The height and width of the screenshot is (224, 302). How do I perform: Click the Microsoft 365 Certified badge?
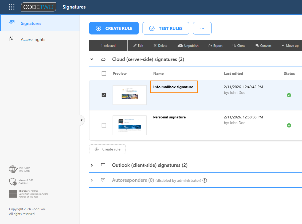[21, 181]
